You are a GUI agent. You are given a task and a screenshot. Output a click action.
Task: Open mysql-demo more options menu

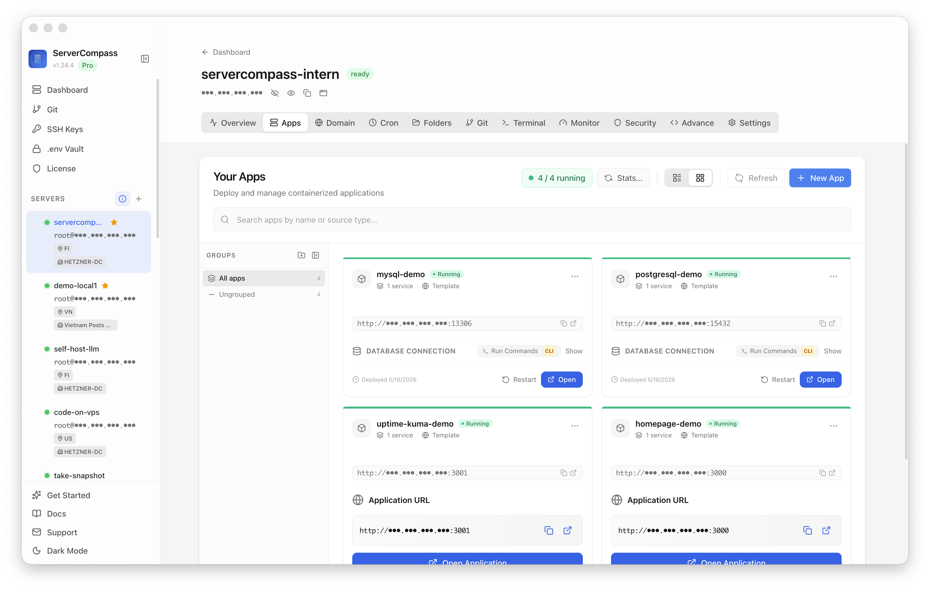click(574, 276)
